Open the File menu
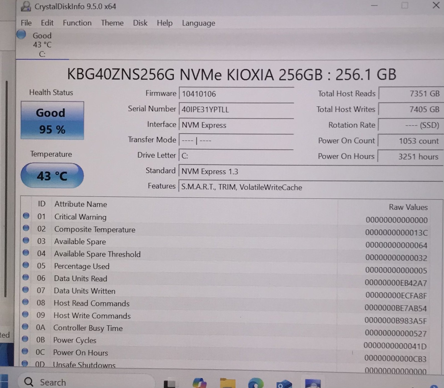This screenshot has height=388, width=444. (26, 23)
